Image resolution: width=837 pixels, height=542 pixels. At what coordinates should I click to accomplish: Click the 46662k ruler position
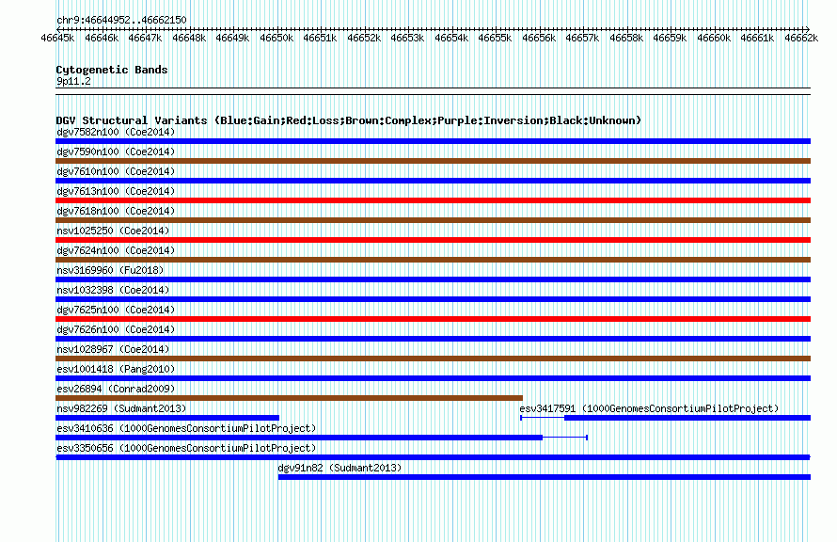(801, 38)
